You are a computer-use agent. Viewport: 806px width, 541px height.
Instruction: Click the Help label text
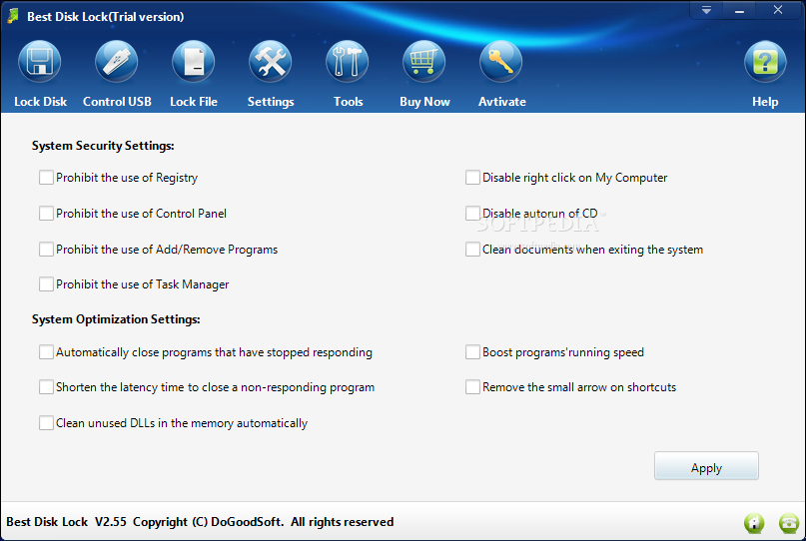[x=765, y=102]
